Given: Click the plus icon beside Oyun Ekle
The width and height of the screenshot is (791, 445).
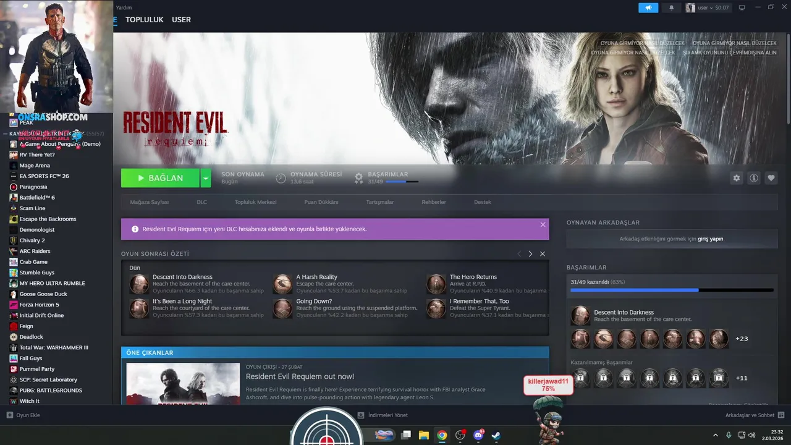Looking at the screenshot, I should [x=9, y=415].
